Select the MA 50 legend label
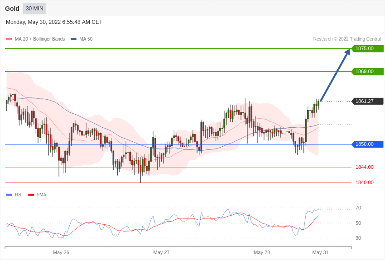 point(86,39)
